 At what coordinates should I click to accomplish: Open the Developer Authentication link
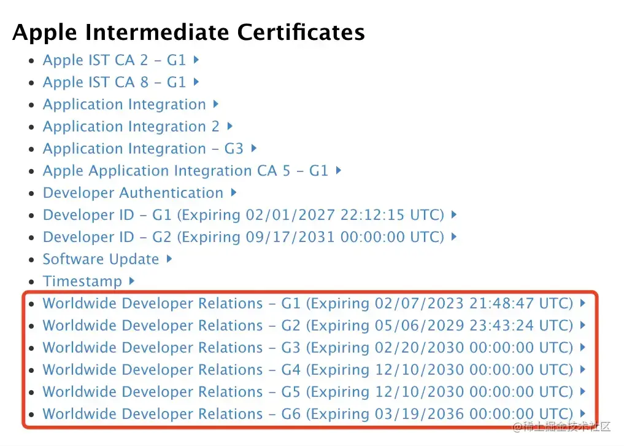133,193
